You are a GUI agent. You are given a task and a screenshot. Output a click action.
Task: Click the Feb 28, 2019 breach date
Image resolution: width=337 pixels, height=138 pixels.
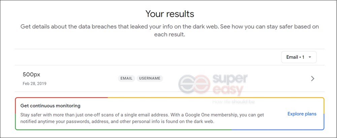point(34,83)
